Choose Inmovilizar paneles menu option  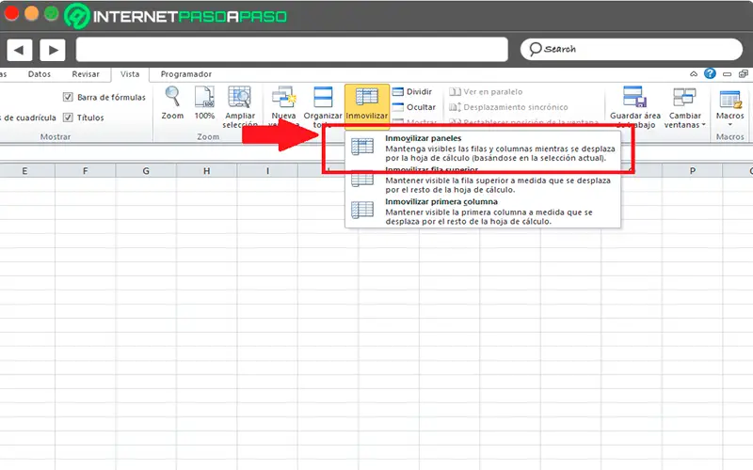tap(483, 148)
